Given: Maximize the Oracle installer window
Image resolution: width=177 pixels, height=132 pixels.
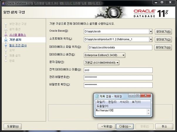Looking at the screenshot, I should point(162,2).
